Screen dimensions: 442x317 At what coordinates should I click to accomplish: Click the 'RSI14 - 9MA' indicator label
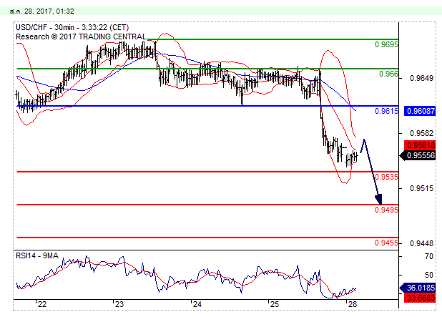tap(37, 255)
